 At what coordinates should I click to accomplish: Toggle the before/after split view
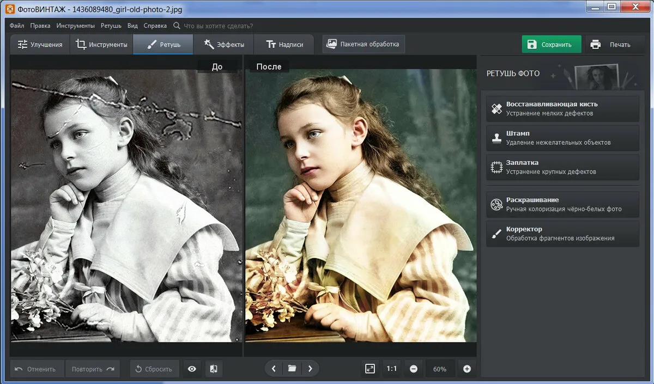(214, 369)
